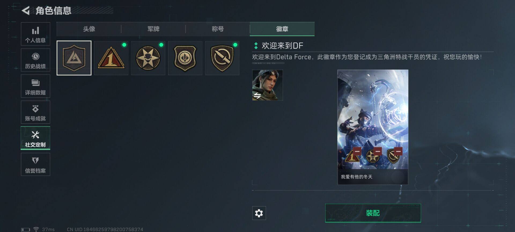Remove the star badge from card
This screenshot has width=515, height=232.
pyautogui.click(x=378, y=151)
